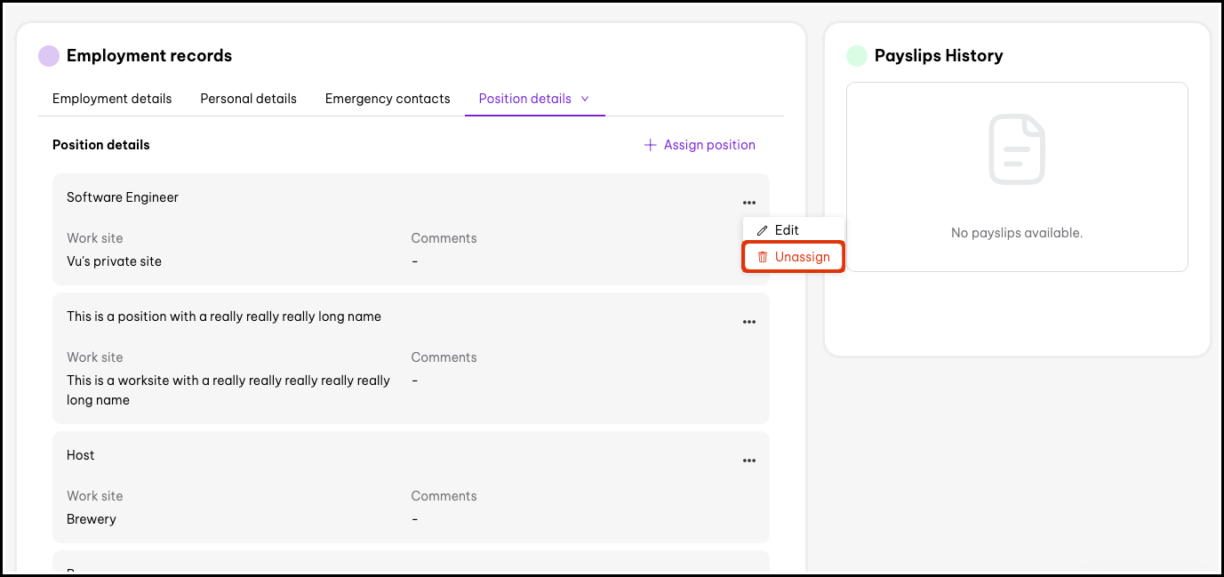This screenshot has height=577, width=1224.
Task: Switch to the Personal details tab
Action: (248, 99)
